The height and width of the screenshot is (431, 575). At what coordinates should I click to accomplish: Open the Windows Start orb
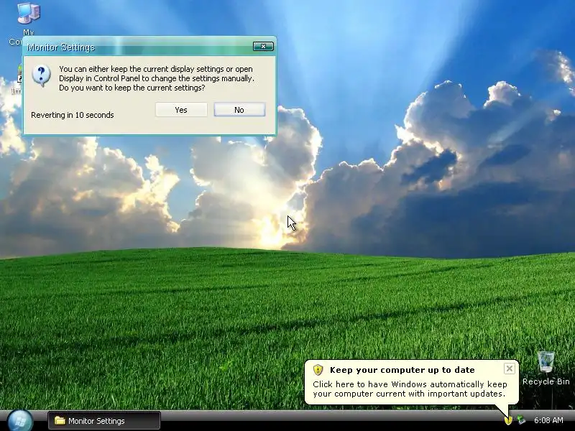(20, 421)
